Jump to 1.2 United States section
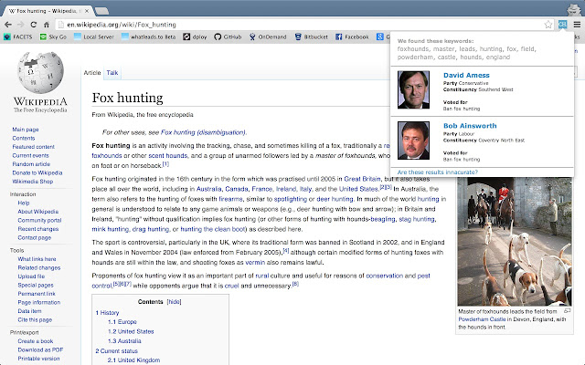 131,331
